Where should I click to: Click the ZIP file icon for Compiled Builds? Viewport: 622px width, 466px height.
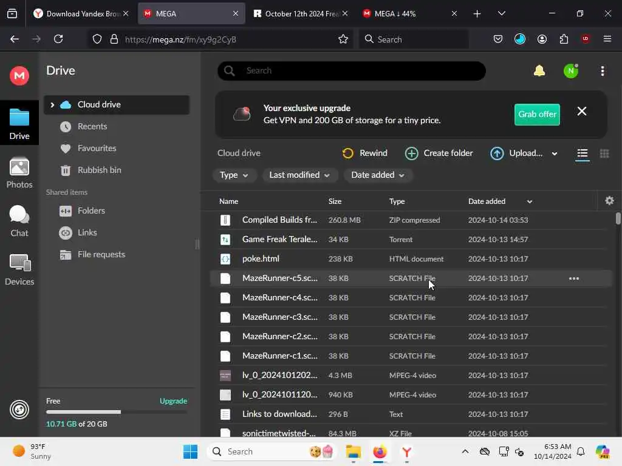[225, 220]
